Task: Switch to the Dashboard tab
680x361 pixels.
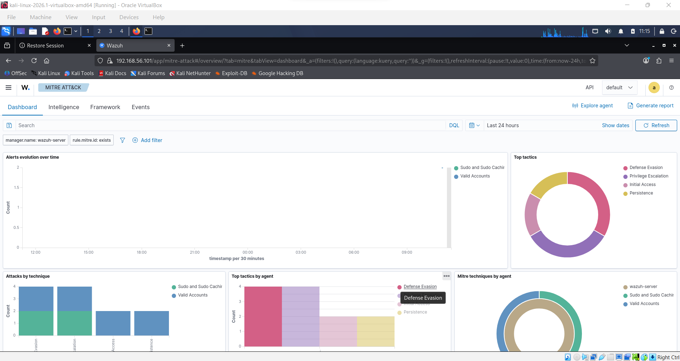Action: coord(22,107)
